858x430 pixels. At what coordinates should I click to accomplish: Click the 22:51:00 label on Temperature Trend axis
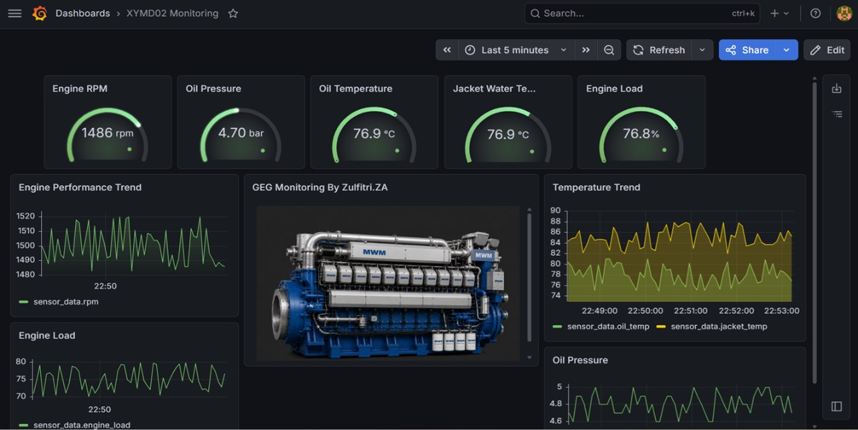click(690, 311)
